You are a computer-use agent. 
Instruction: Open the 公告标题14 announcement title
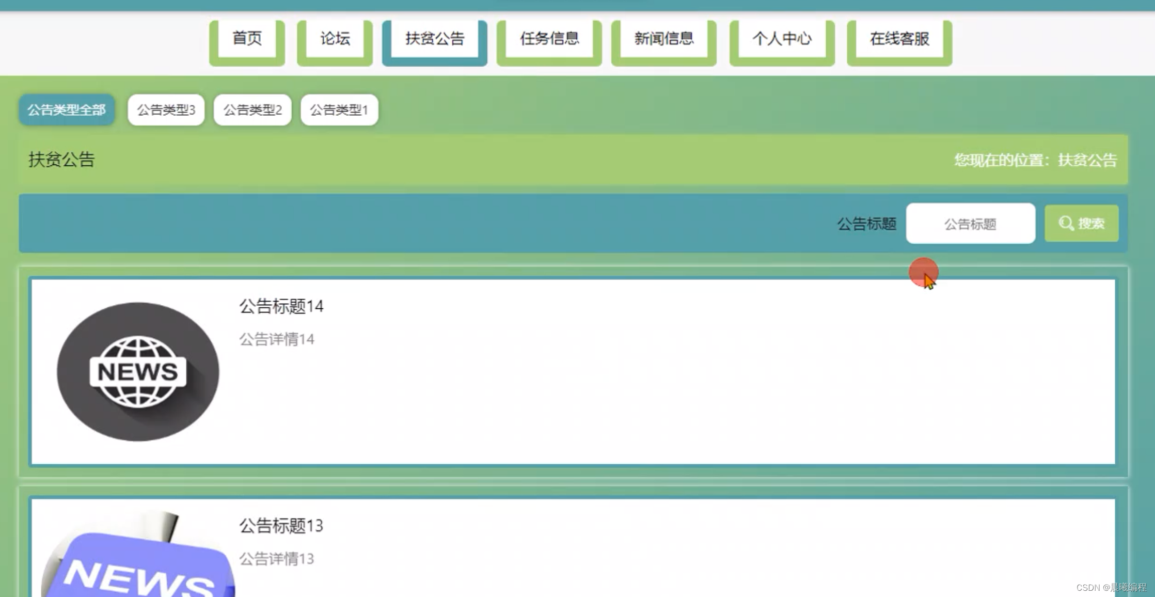pyautogui.click(x=281, y=306)
